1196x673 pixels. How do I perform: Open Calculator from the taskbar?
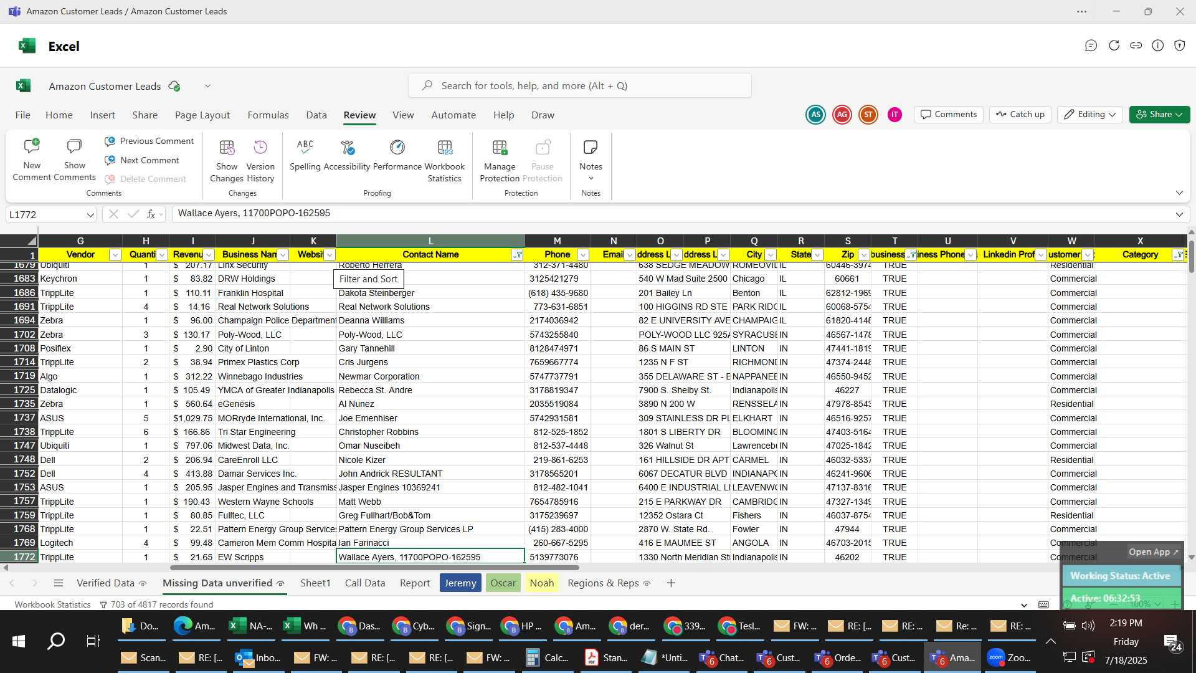(547, 657)
